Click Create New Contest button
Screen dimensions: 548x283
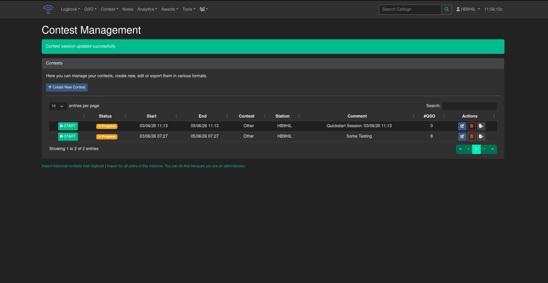(x=67, y=87)
